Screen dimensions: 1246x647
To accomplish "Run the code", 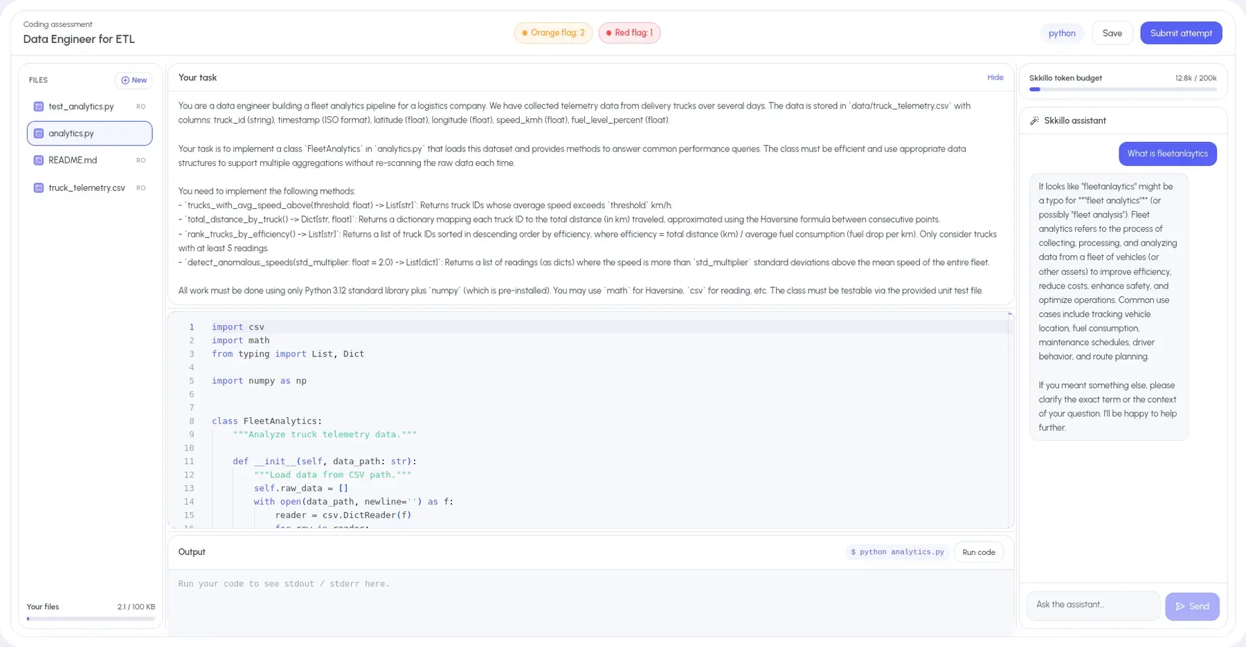I will click(979, 552).
